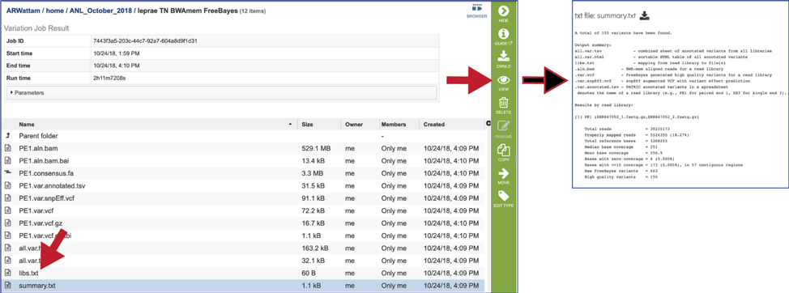Click the file icon beside PE1.var.vcf.gz
The height and width of the screenshot is (293, 789).
pyautogui.click(x=7, y=223)
